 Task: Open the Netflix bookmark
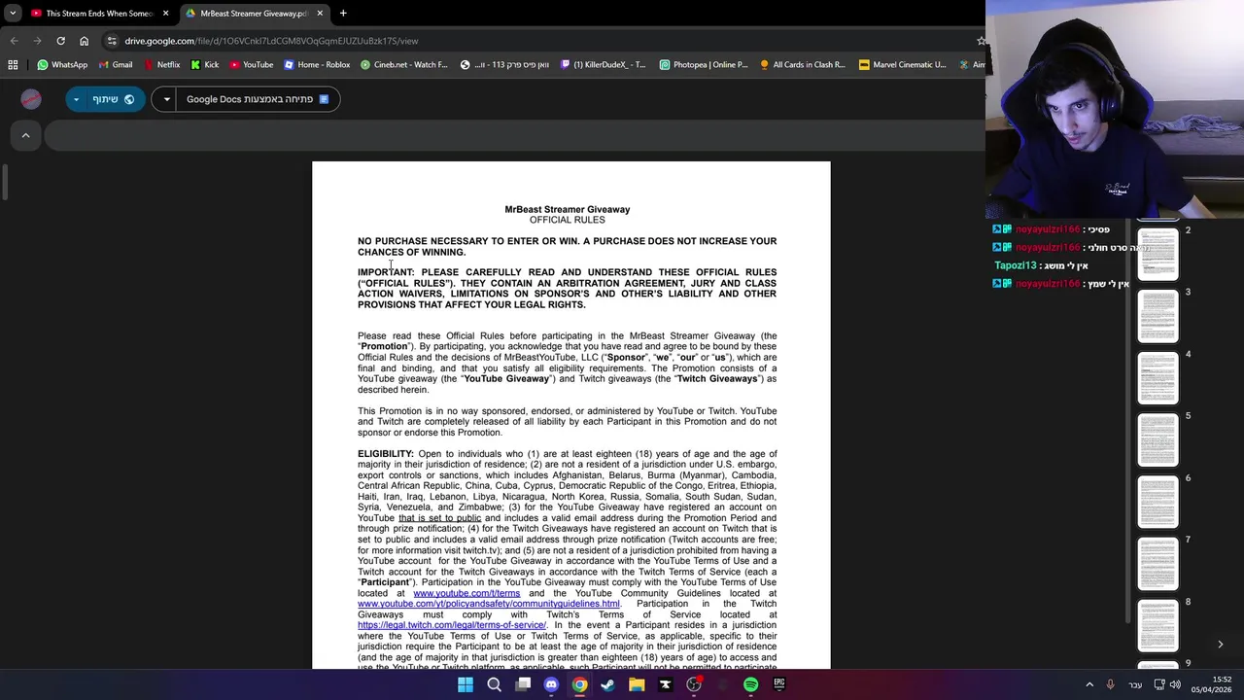point(161,65)
